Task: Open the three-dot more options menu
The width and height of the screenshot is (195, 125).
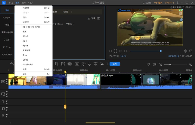Action: coord(177,3)
